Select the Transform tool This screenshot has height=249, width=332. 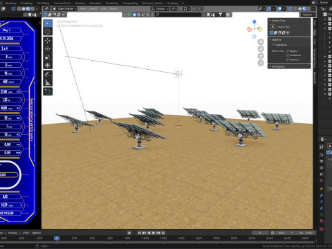coord(48,65)
